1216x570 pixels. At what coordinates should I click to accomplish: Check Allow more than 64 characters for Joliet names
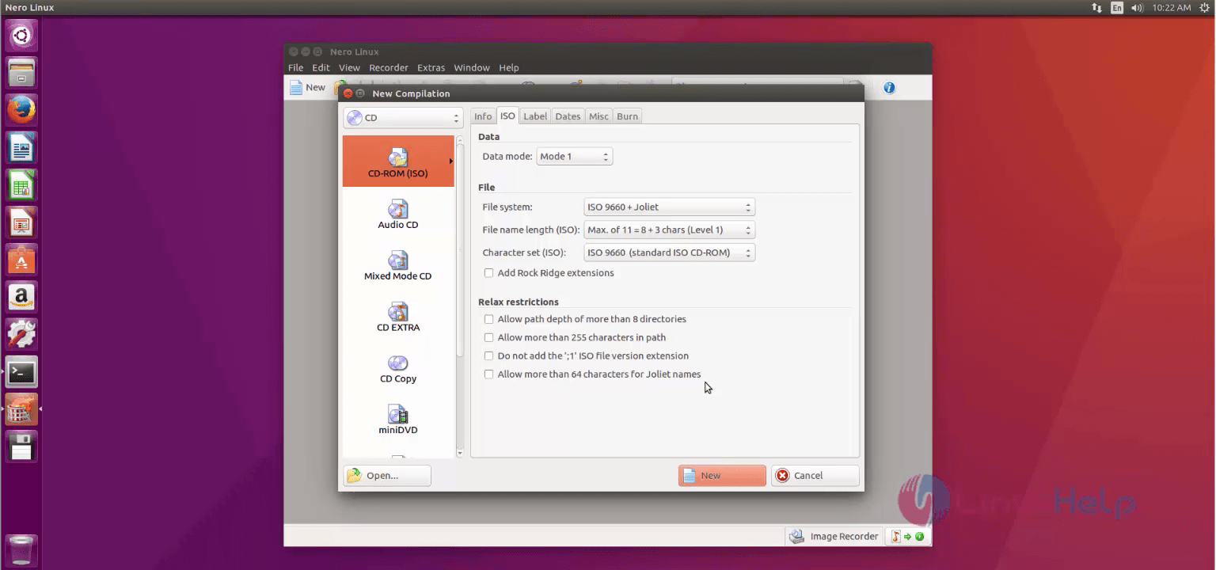click(592, 374)
